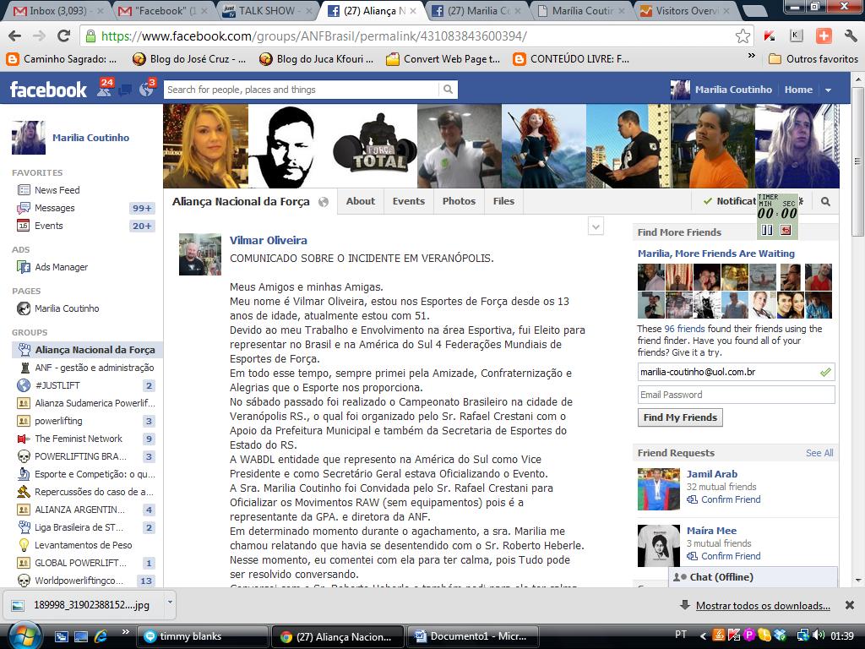
Task: Open the Força Total cover thumbnail
Action: coord(375,146)
